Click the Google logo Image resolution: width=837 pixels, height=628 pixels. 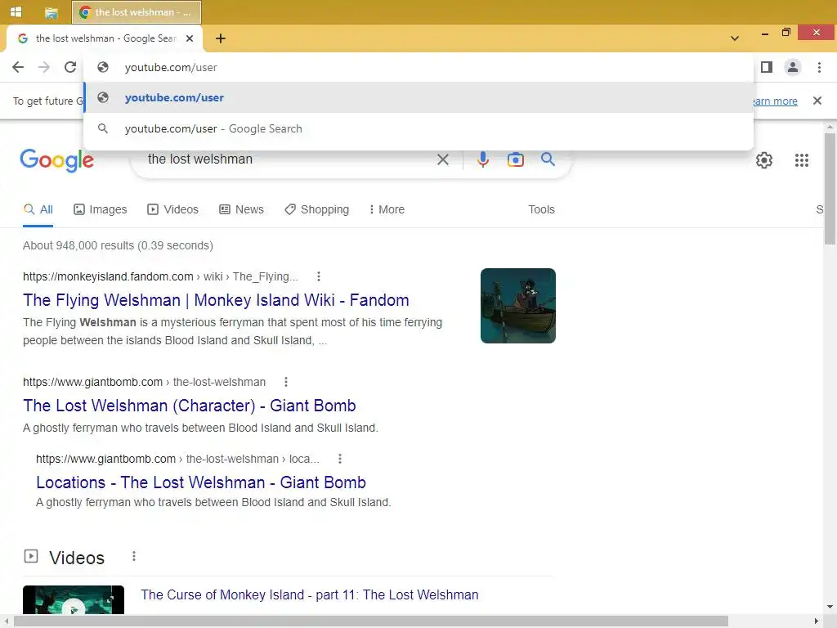coord(56,160)
